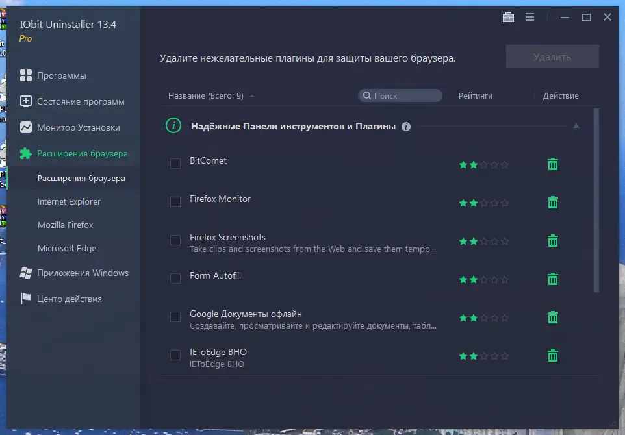Check the BitComet checkbox
Screen dimensions: 625x435
(175, 164)
